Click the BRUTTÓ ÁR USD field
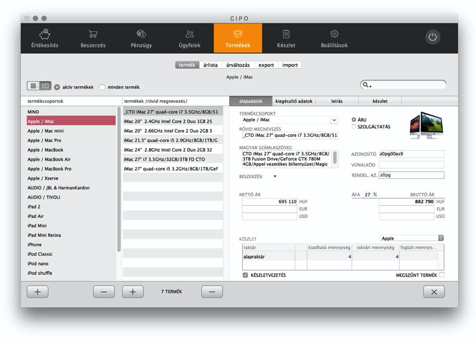 tap(406, 216)
